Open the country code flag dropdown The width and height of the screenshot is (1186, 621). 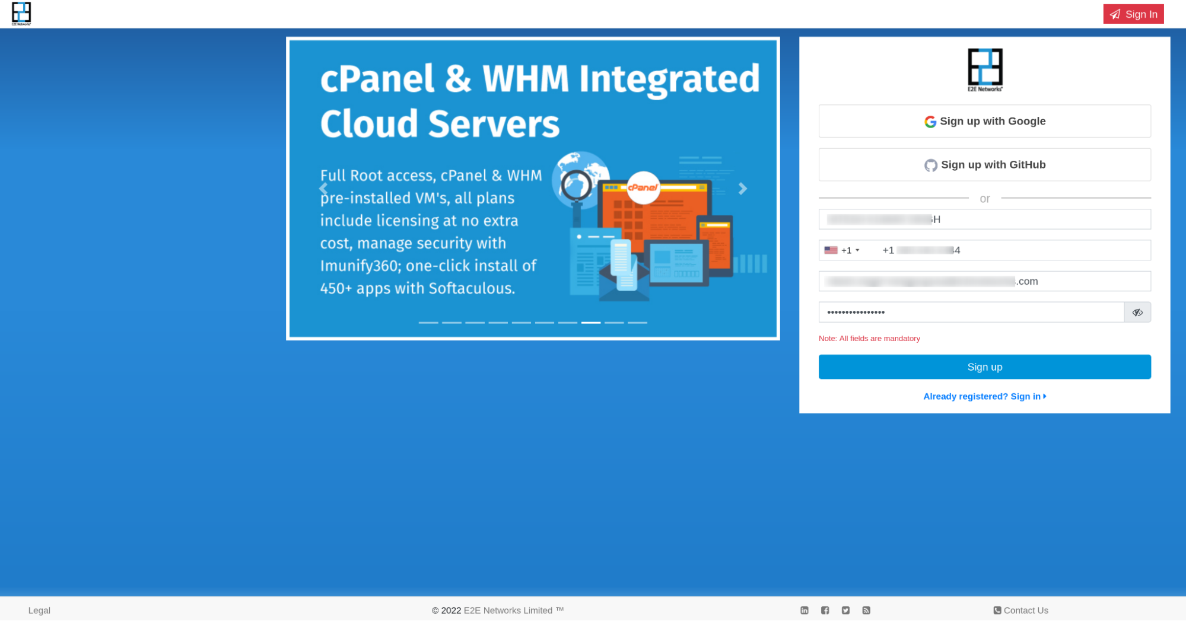tap(842, 250)
